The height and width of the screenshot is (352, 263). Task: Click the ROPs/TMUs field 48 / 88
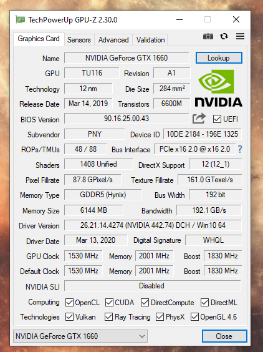(85, 149)
